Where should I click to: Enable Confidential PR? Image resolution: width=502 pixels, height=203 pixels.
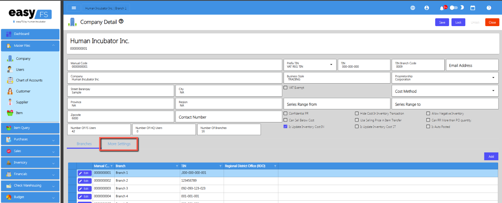click(x=286, y=114)
